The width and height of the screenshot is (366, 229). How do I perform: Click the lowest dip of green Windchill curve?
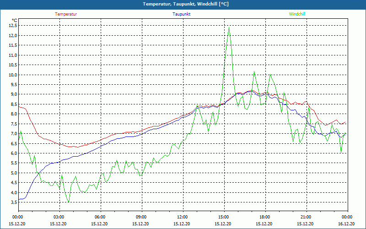pyautogui.click(x=69, y=202)
